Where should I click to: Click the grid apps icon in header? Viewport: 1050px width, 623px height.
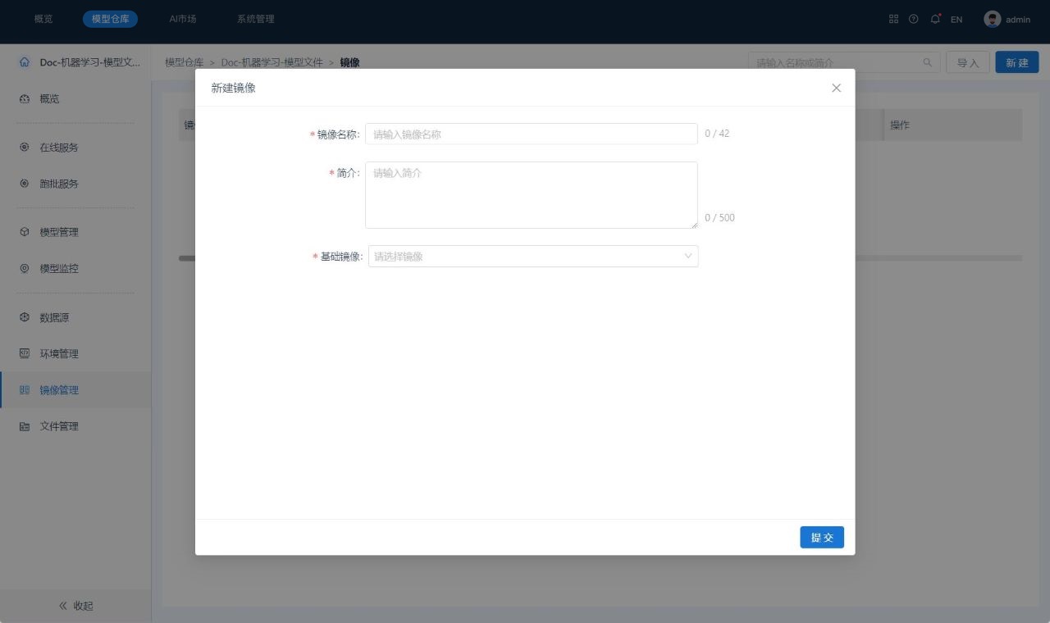(893, 19)
